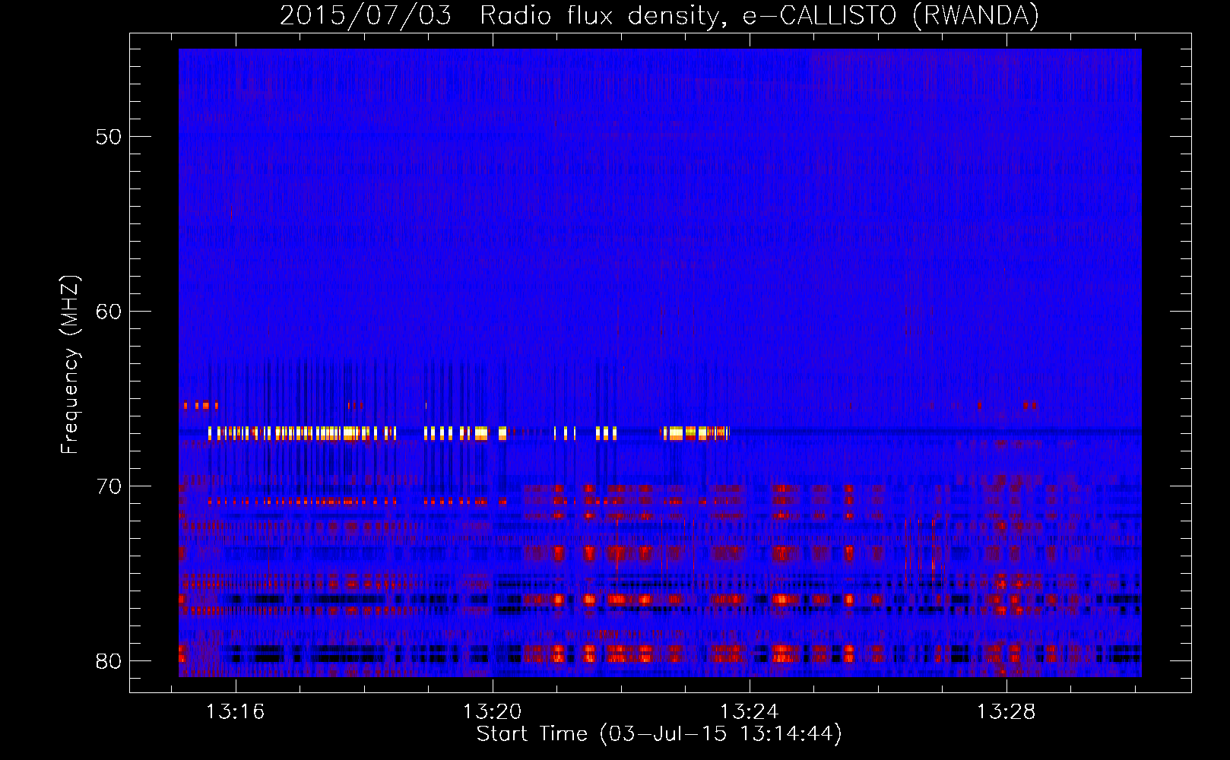Viewport: 1230px width, 760px height.
Task: Click the 13:20 time tick label
Action: point(493,712)
